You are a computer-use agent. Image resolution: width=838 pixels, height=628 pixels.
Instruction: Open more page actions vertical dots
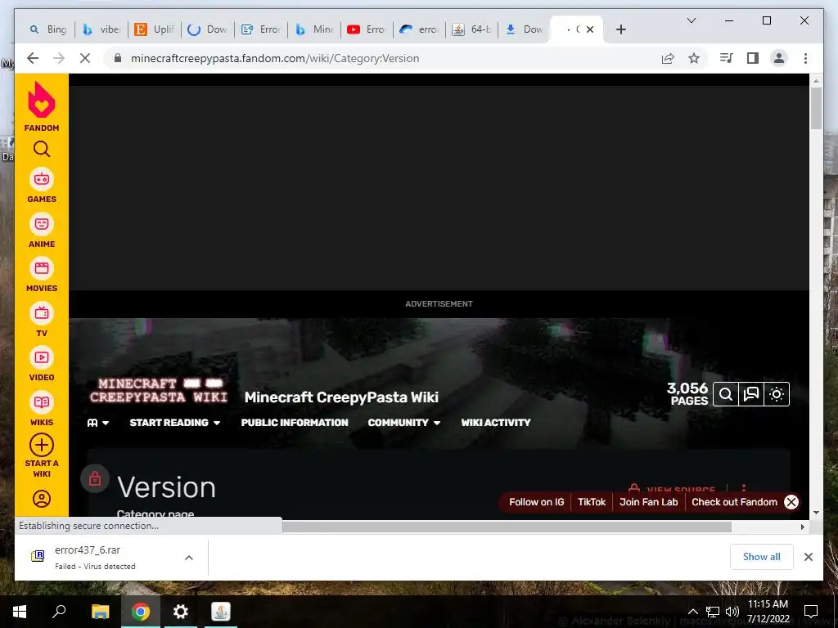[743, 489]
